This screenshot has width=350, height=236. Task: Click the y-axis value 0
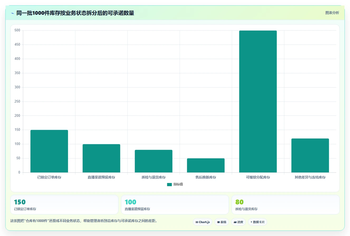click(19, 172)
